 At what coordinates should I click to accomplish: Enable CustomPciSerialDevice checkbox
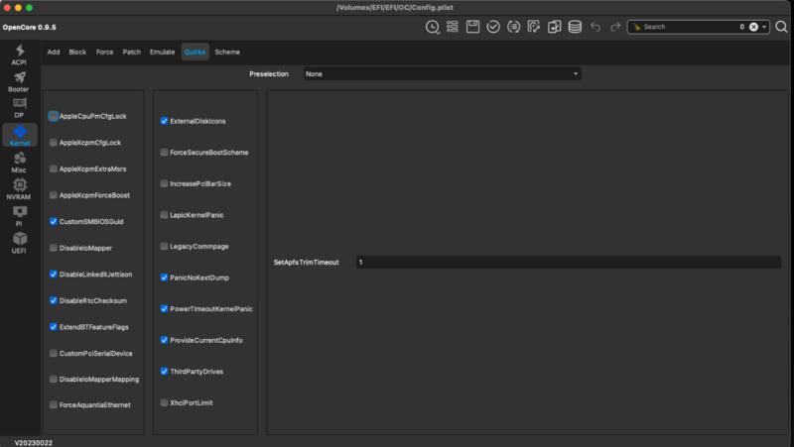click(x=54, y=353)
